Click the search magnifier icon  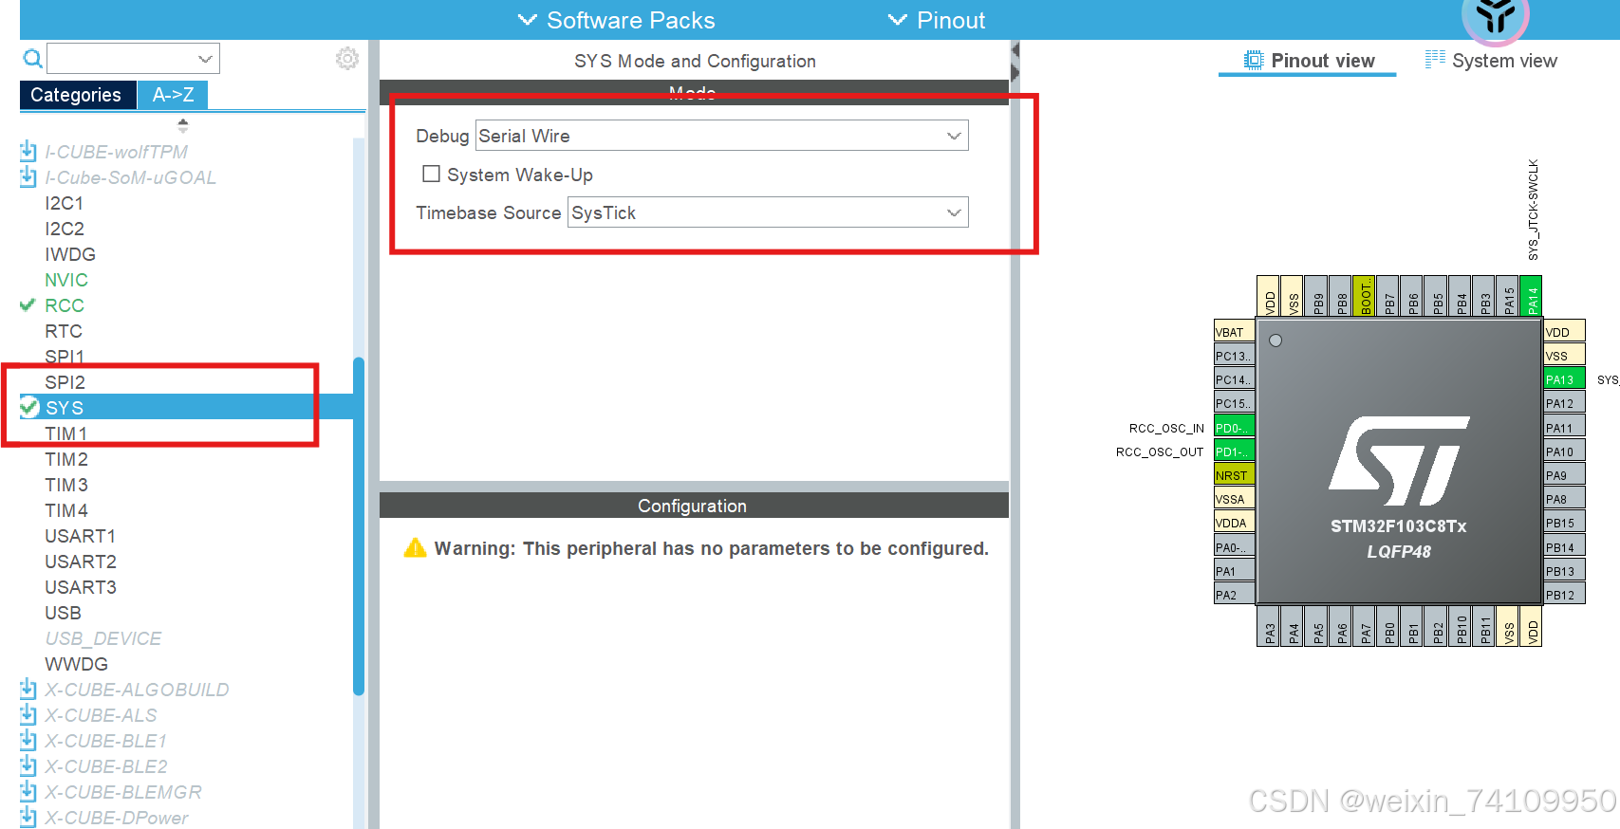[x=32, y=59]
